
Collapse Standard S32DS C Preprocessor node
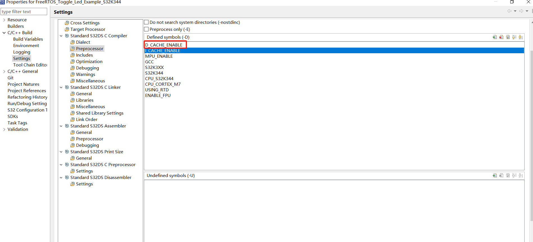pos(61,165)
